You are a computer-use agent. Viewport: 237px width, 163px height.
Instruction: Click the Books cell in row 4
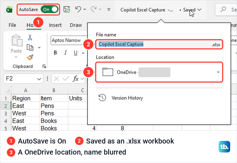[x=54, y=121]
